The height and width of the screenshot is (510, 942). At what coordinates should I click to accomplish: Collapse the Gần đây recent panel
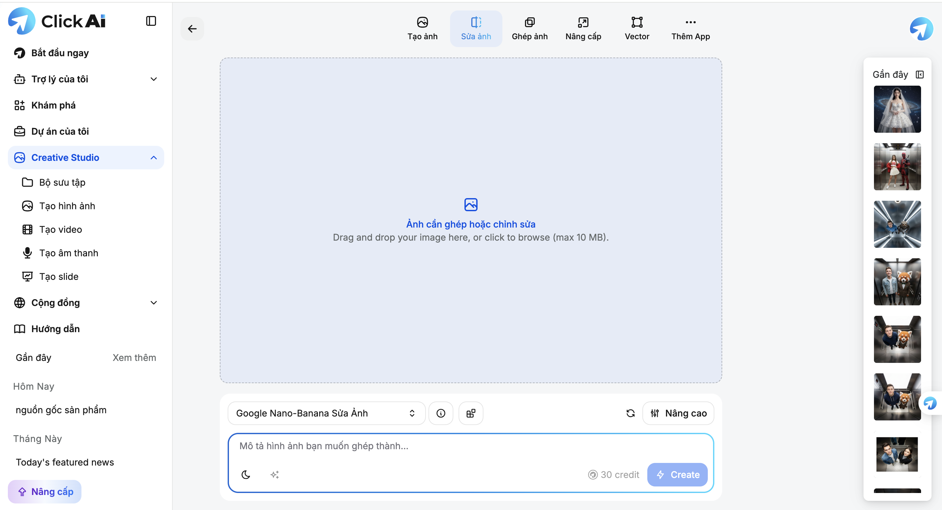919,75
